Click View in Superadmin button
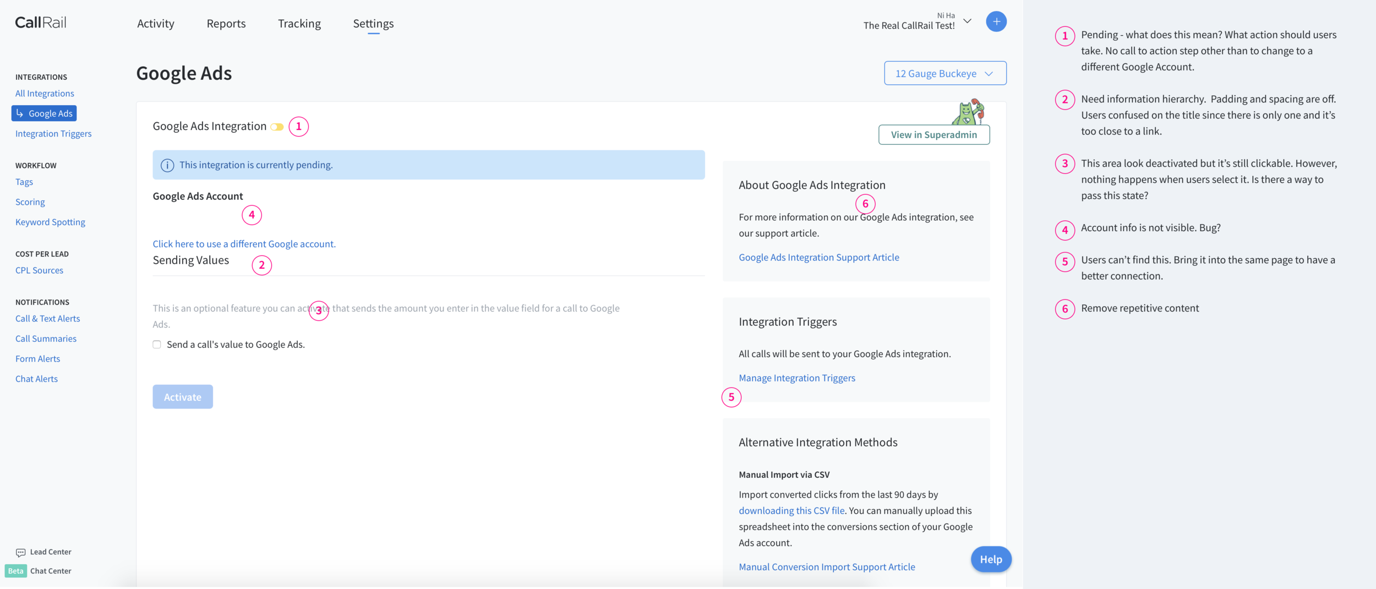 coord(934,135)
